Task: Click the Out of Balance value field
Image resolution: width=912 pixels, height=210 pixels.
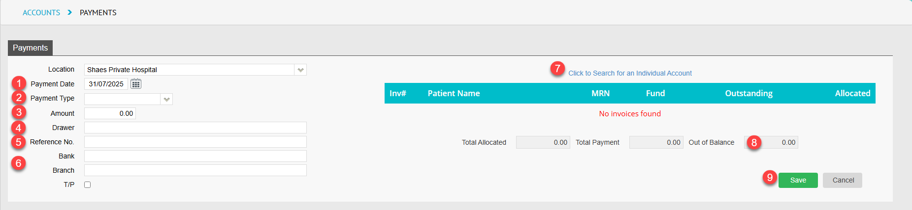Action: click(x=771, y=142)
